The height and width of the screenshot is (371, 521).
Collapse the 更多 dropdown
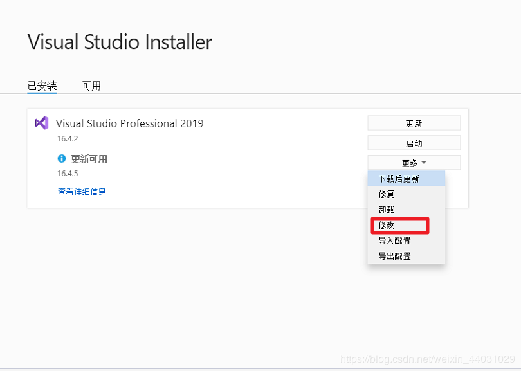[414, 163]
